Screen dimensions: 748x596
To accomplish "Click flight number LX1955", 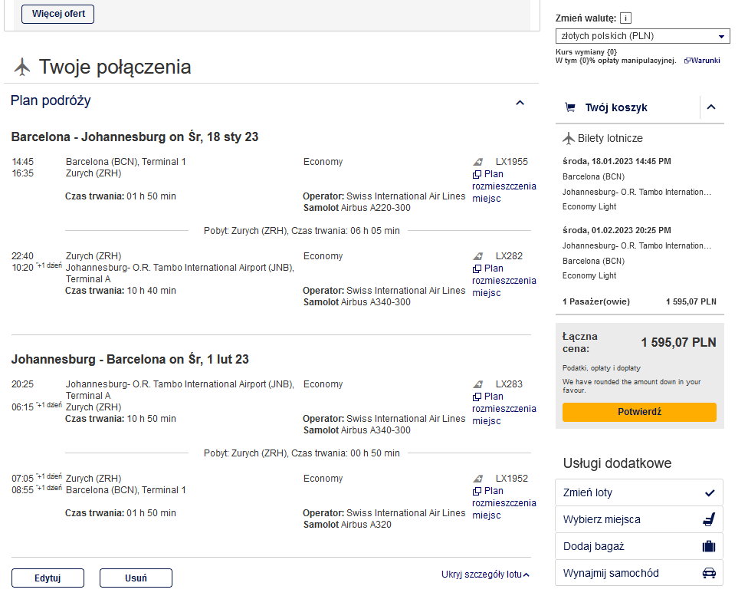I will [512, 162].
